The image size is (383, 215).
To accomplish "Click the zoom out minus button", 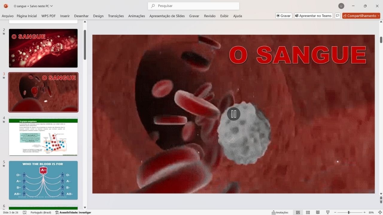I will coord(335,212).
